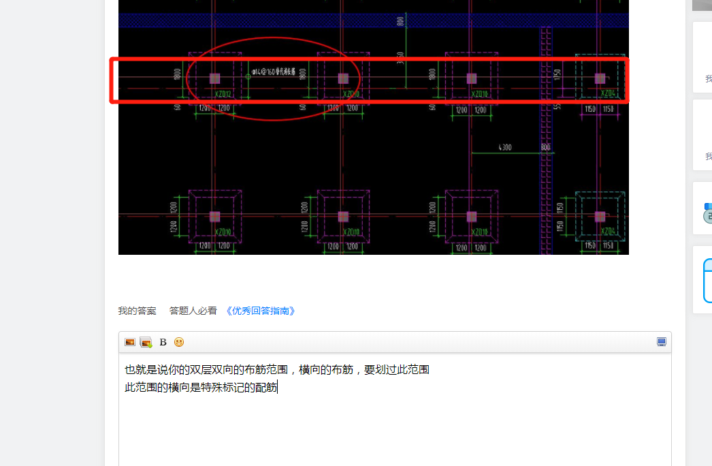This screenshot has width=712, height=466.
Task: Click the multi-image upload icon in editor toolbar
Action: pyautogui.click(x=146, y=342)
